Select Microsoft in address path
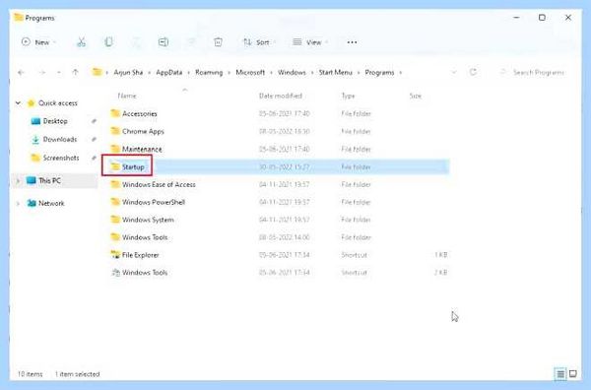Screen dimensions: 591x390 pos(250,72)
